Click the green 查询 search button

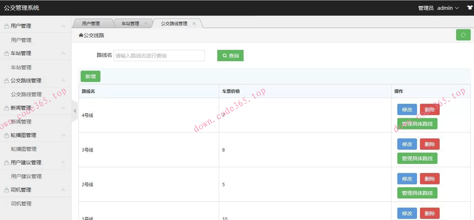tap(230, 55)
